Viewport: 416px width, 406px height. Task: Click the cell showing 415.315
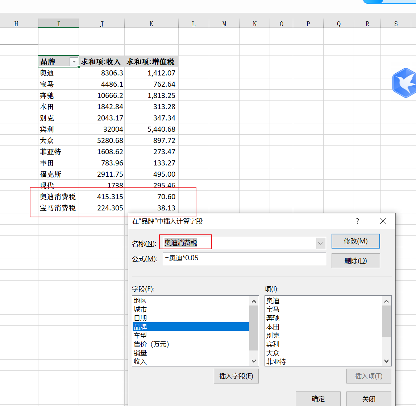tap(101, 197)
